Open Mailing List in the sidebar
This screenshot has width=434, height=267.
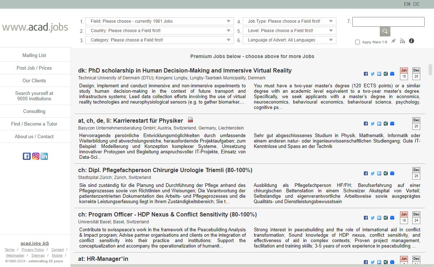click(34, 55)
